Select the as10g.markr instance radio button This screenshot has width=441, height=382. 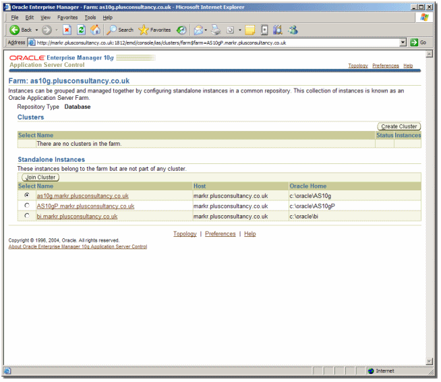point(27,195)
